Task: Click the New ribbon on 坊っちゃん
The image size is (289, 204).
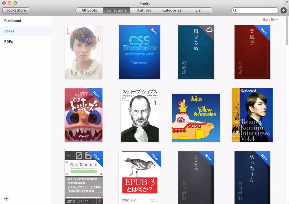Action: point(264,157)
